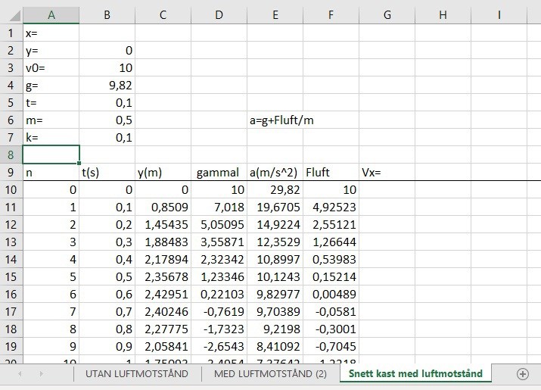The width and height of the screenshot is (541, 390).
Task: Select row 9 header
Action: point(11,173)
